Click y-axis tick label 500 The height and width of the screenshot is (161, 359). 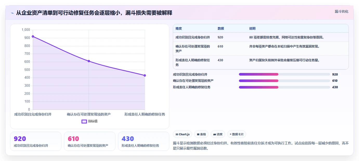click(27, 70)
